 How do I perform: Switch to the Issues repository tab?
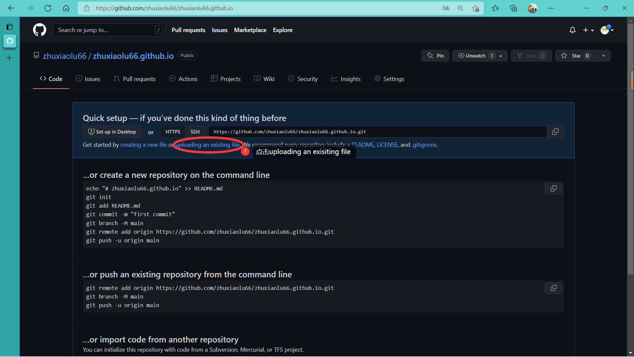pos(88,79)
